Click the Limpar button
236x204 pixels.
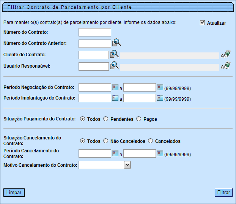pyautogui.click(x=14, y=192)
